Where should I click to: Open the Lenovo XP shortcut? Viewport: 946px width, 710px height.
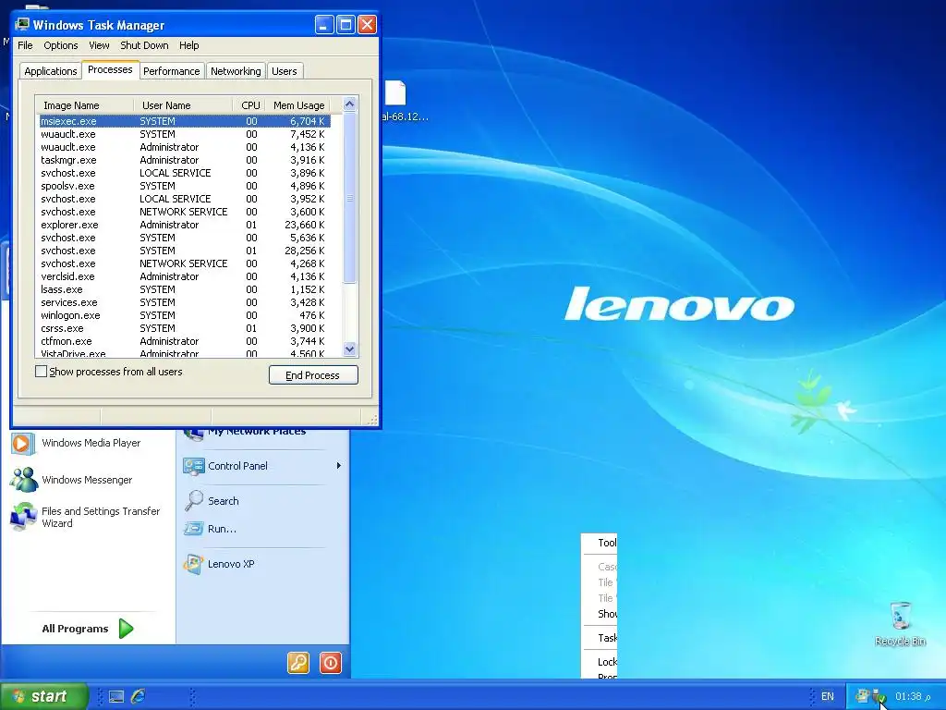(x=220, y=564)
